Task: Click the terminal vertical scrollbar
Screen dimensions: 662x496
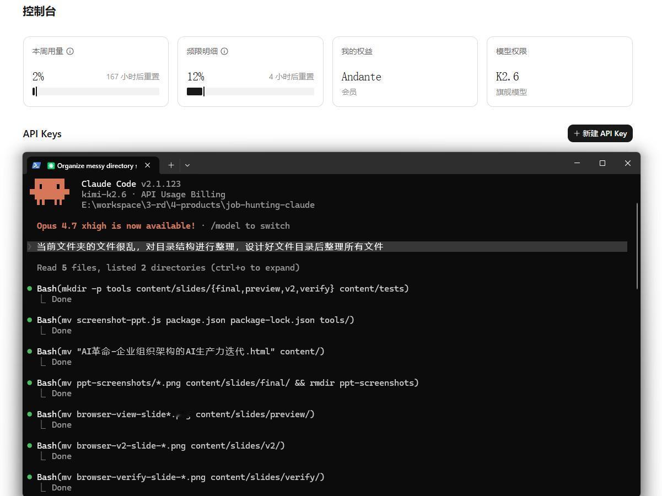Action: [x=637, y=246]
